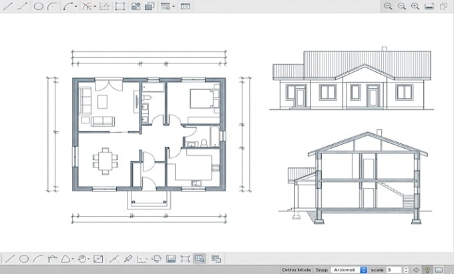454x274 pixels.
Task: Select the pin marker tool
Action: point(128,259)
